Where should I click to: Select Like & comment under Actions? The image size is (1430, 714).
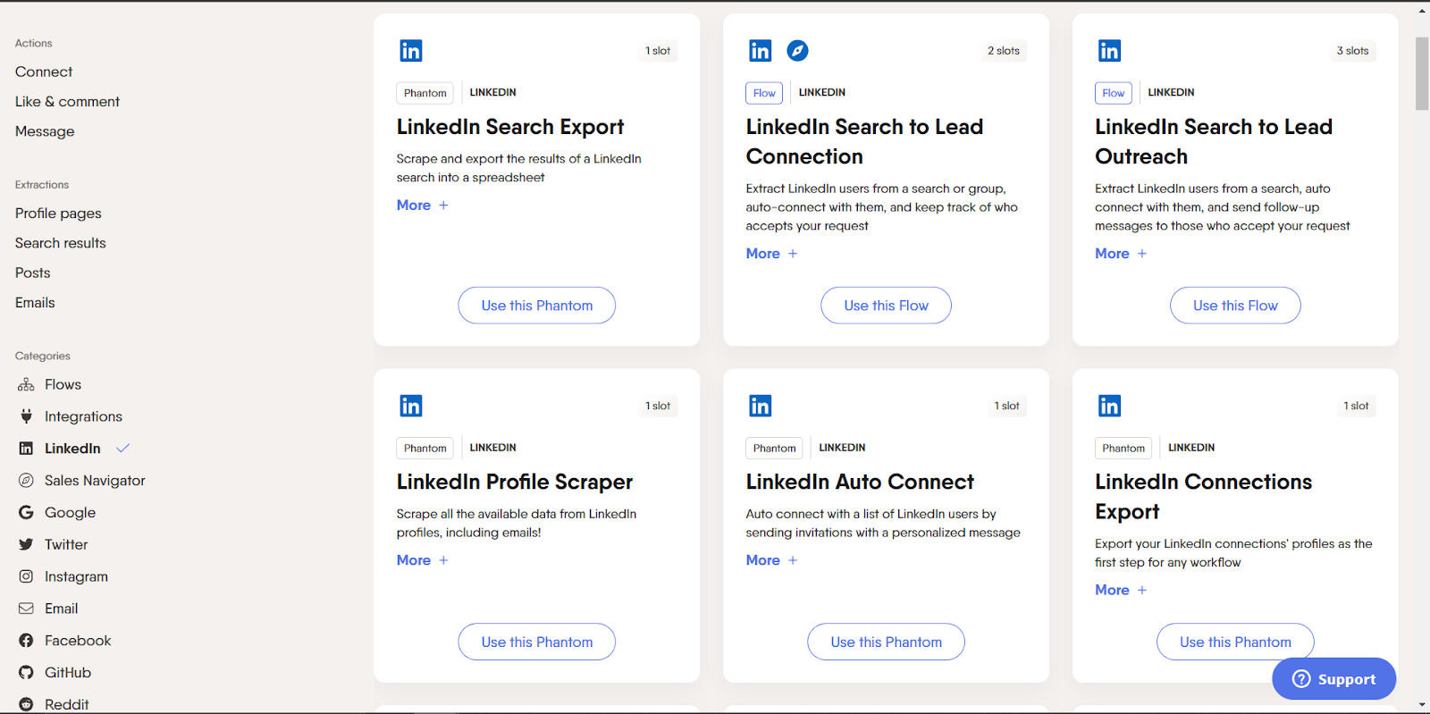coord(66,101)
